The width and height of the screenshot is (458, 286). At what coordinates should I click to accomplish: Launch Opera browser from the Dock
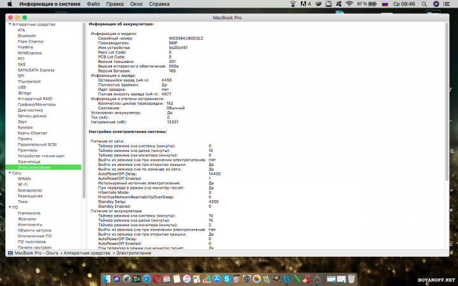pyautogui.click(x=157, y=279)
